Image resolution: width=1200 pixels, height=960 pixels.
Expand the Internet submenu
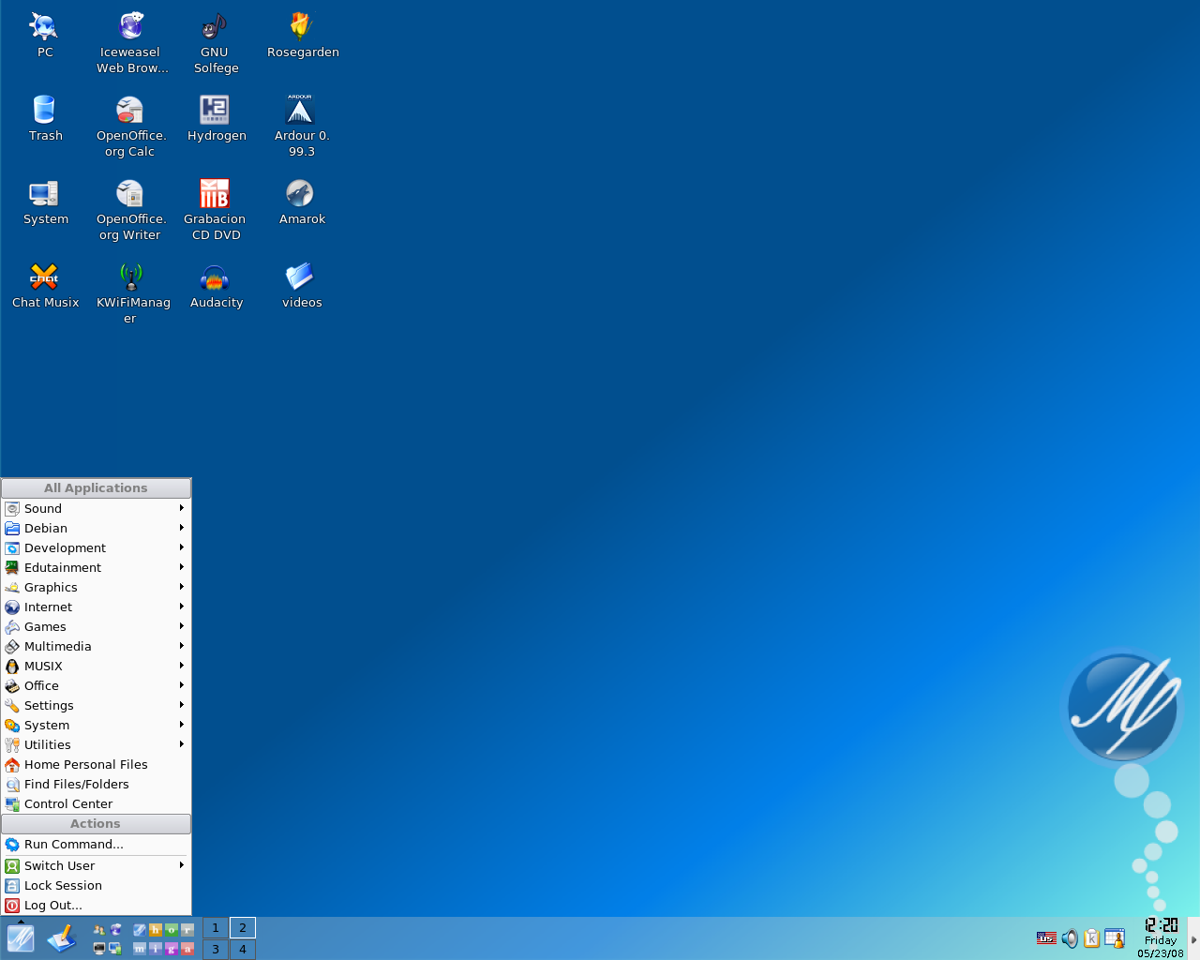pyautogui.click(x=96, y=607)
